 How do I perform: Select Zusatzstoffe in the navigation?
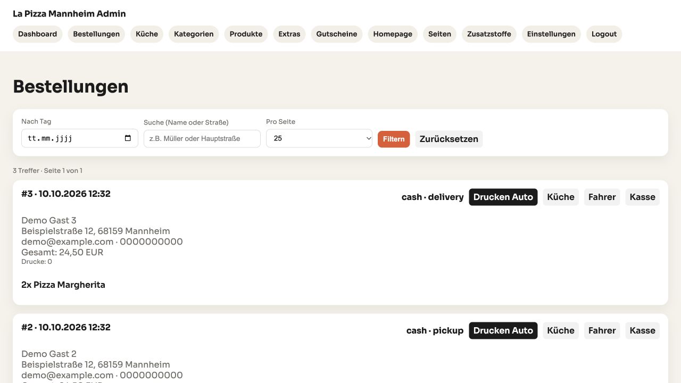coord(489,34)
